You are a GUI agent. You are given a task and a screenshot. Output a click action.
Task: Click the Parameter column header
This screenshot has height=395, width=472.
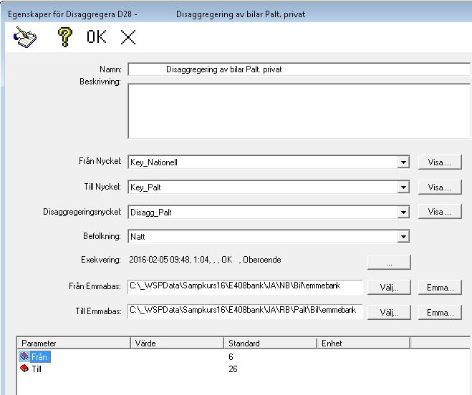coord(74,343)
